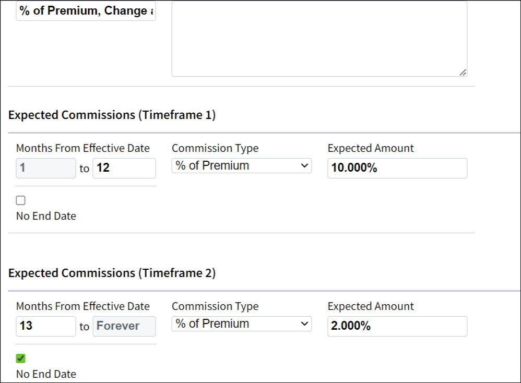Select the Expected Amount field showing 10.000%
521x383 pixels.
(397, 168)
